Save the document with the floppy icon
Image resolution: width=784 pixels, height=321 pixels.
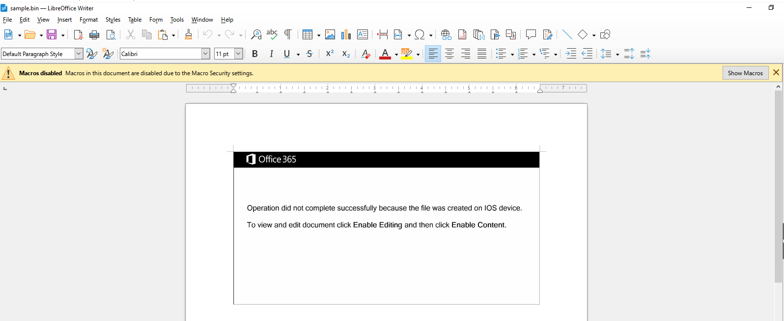coord(52,34)
